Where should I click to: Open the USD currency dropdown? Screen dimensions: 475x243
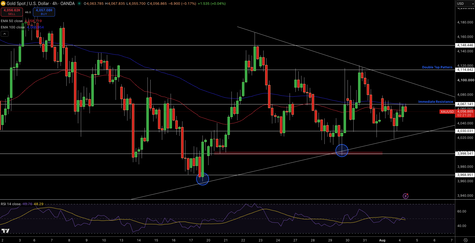point(465,4)
